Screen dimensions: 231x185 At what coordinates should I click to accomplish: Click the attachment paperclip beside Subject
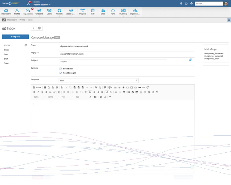pyautogui.click(x=190, y=60)
